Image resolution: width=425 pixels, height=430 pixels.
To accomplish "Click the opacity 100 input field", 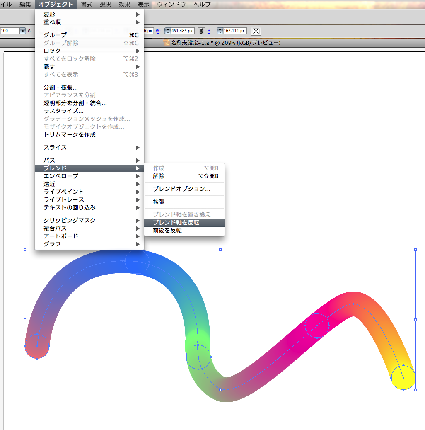I will (x=10, y=31).
